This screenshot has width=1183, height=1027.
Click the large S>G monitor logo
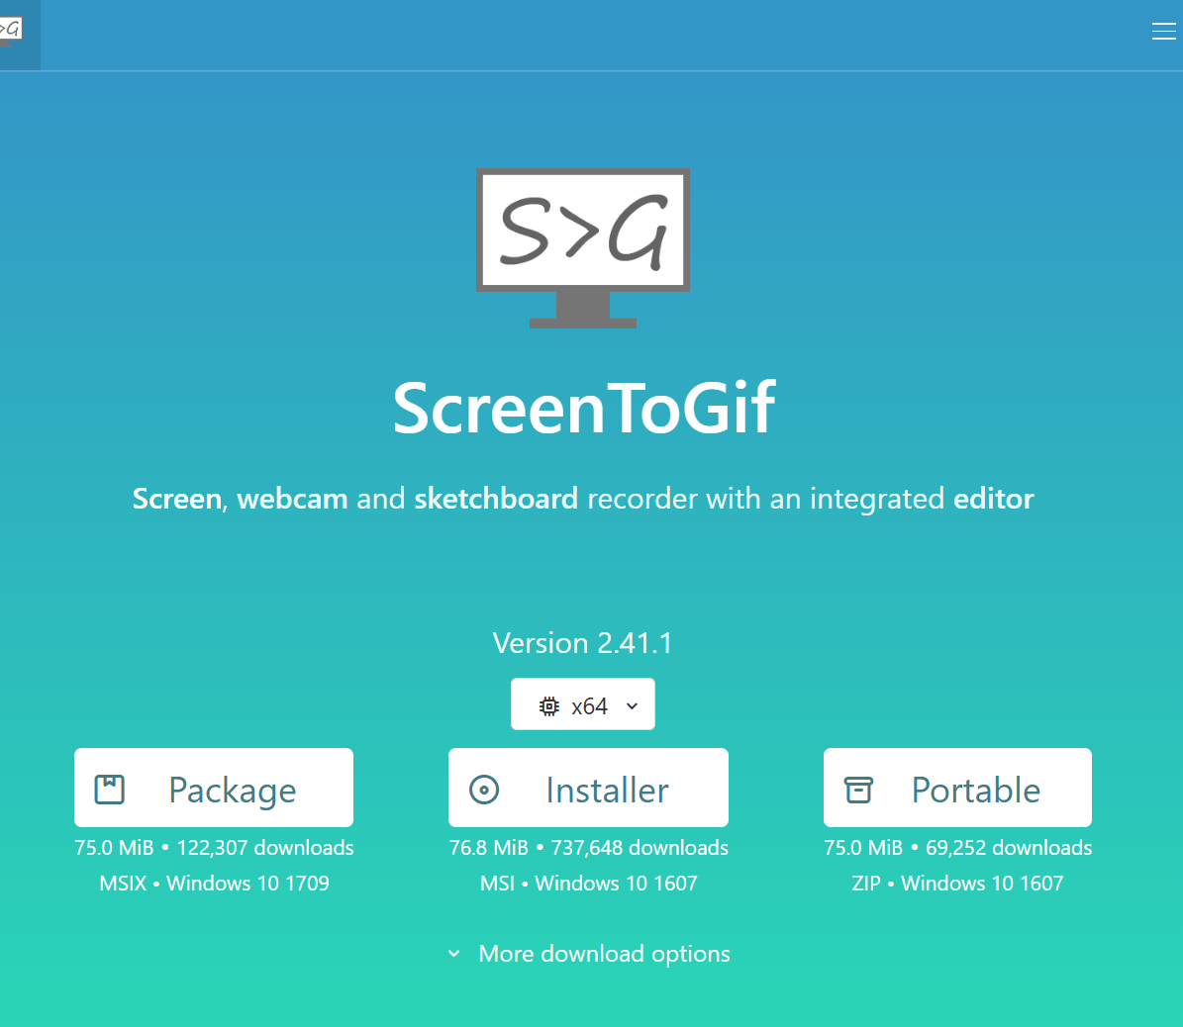tap(582, 248)
